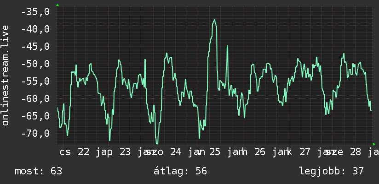This screenshot has height=184, width=379.
Task: Click the '27 jan' date label on x-axis
Action: click(x=316, y=152)
